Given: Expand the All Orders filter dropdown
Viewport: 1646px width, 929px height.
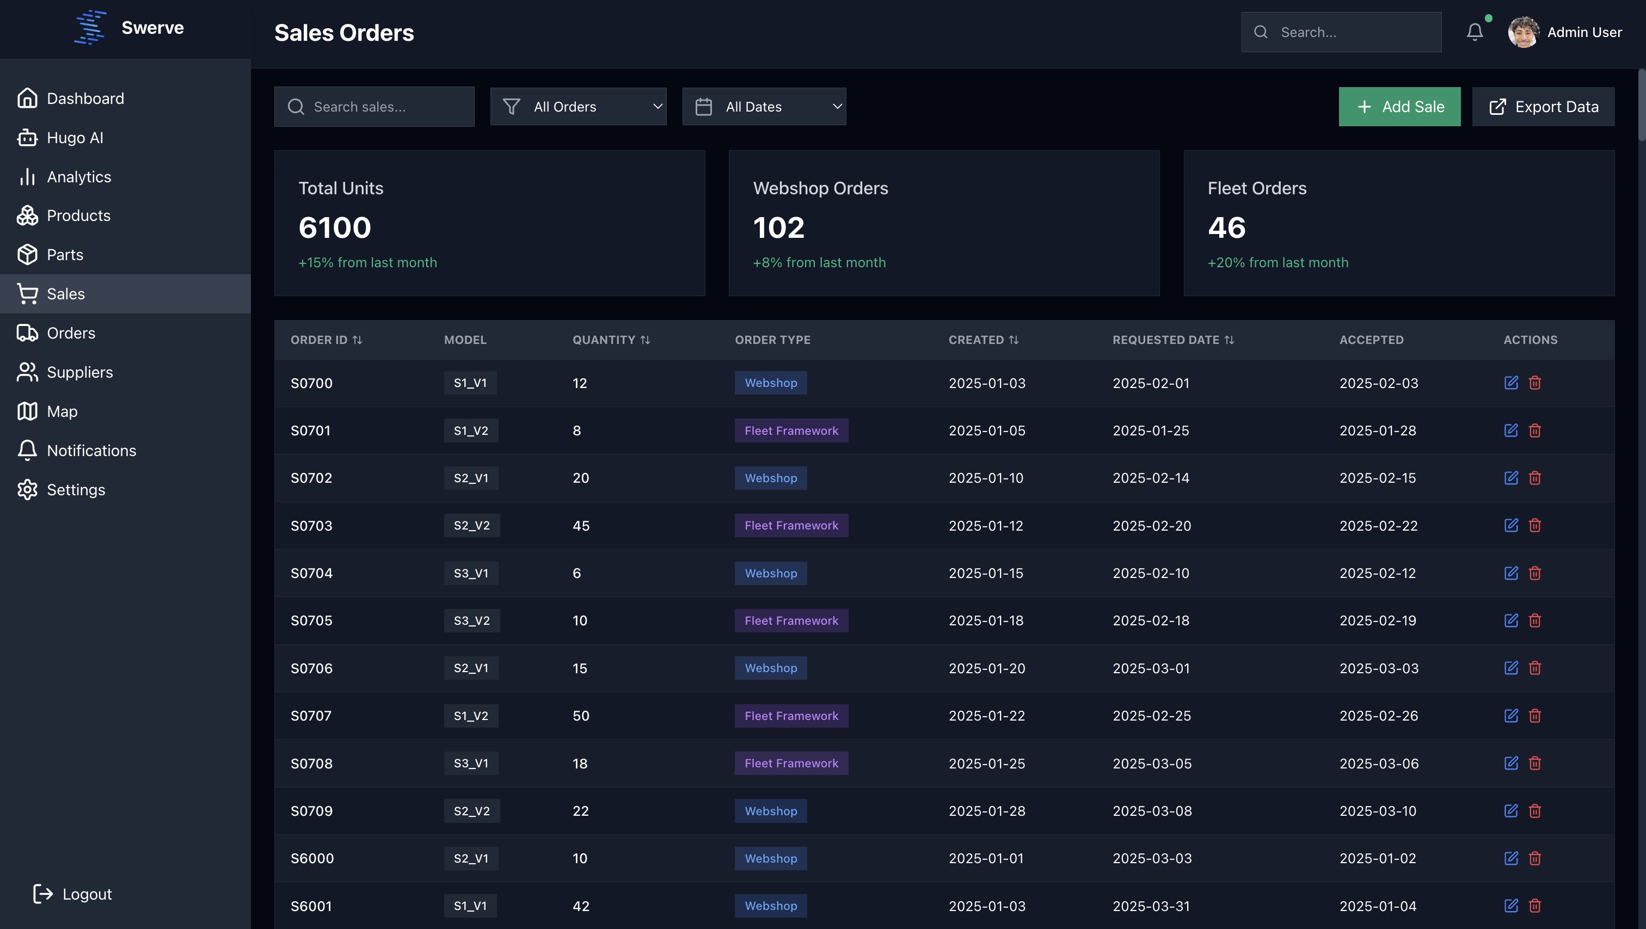Looking at the screenshot, I should pos(578,107).
